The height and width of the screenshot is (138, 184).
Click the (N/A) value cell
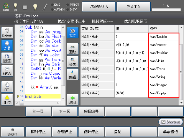pyautogui.click(x=131, y=93)
